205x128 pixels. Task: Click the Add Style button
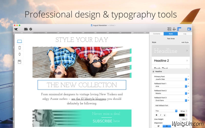click(x=185, y=42)
